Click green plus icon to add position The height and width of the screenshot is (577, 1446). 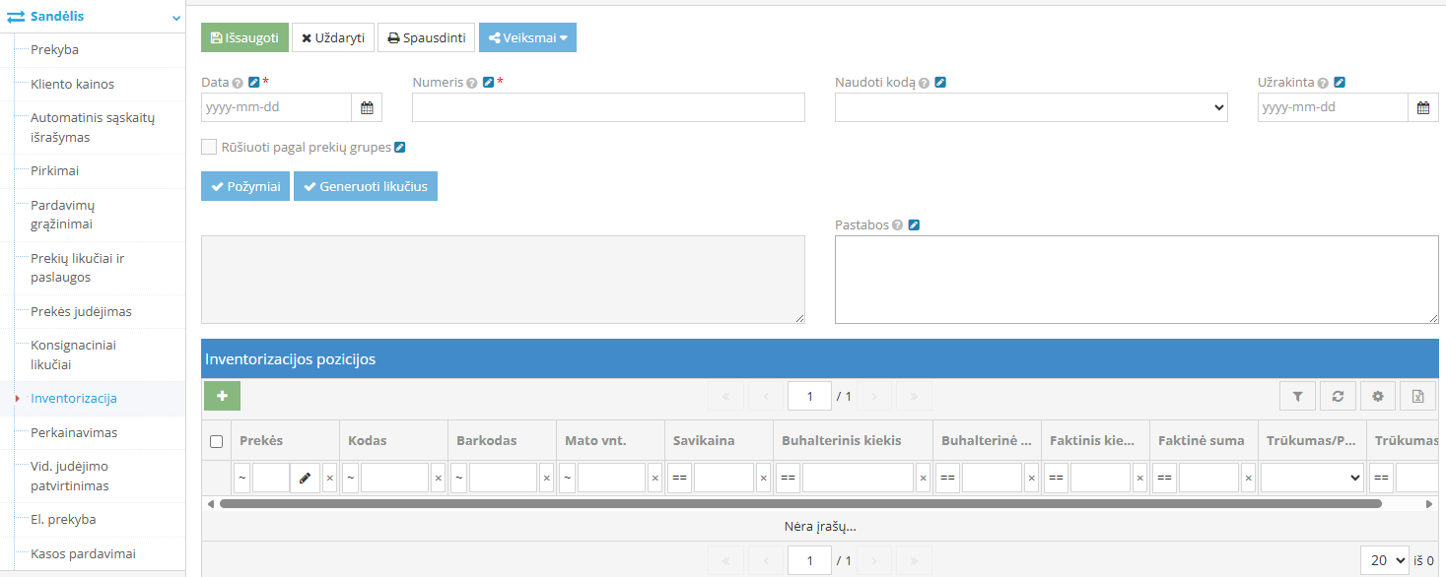coord(222,396)
